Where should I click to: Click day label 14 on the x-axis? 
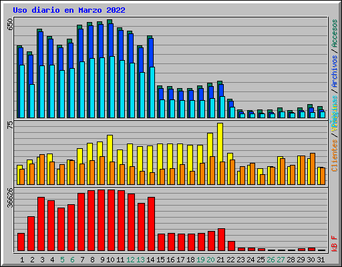click(150, 260)
